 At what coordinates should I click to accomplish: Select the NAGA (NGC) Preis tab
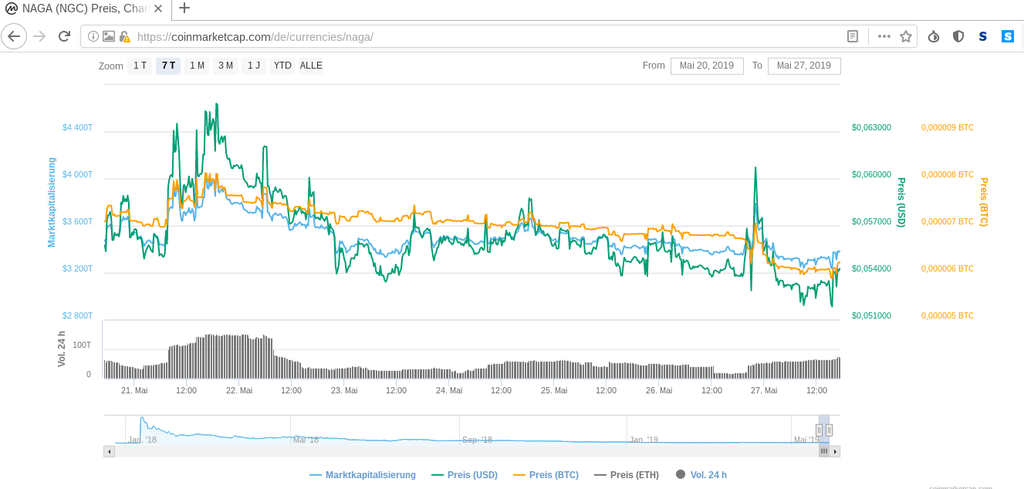86,9
